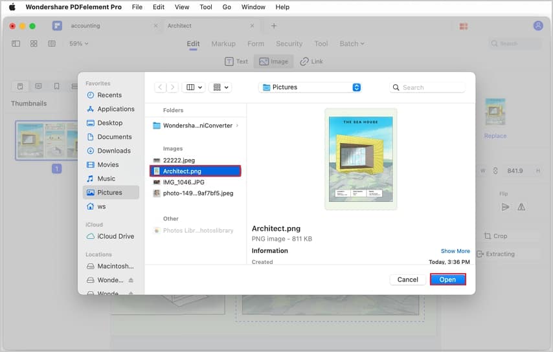Open the Go menu
Screen dimensions: 553x352
(227, 7)
